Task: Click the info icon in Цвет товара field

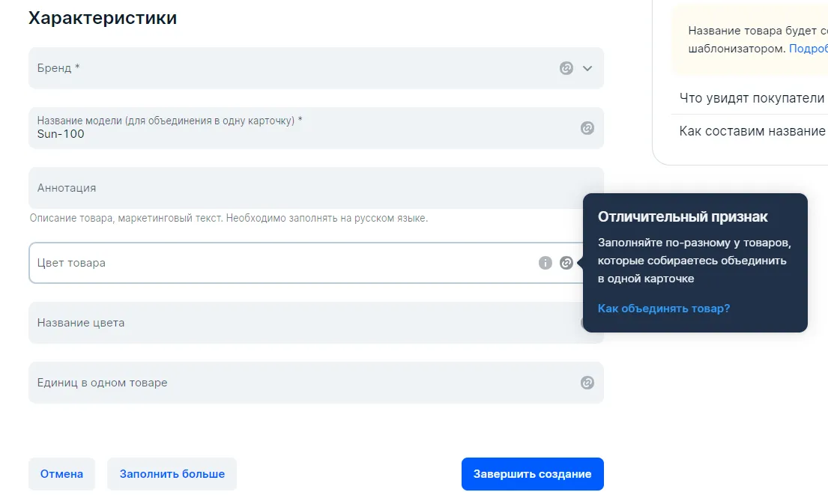Action: [x=546, y=263]
